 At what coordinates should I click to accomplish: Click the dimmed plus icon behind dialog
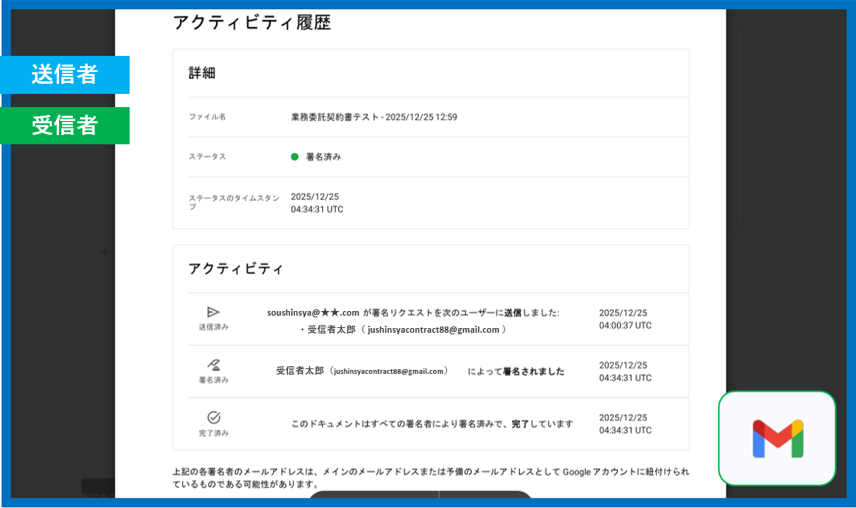click(105, 252)
